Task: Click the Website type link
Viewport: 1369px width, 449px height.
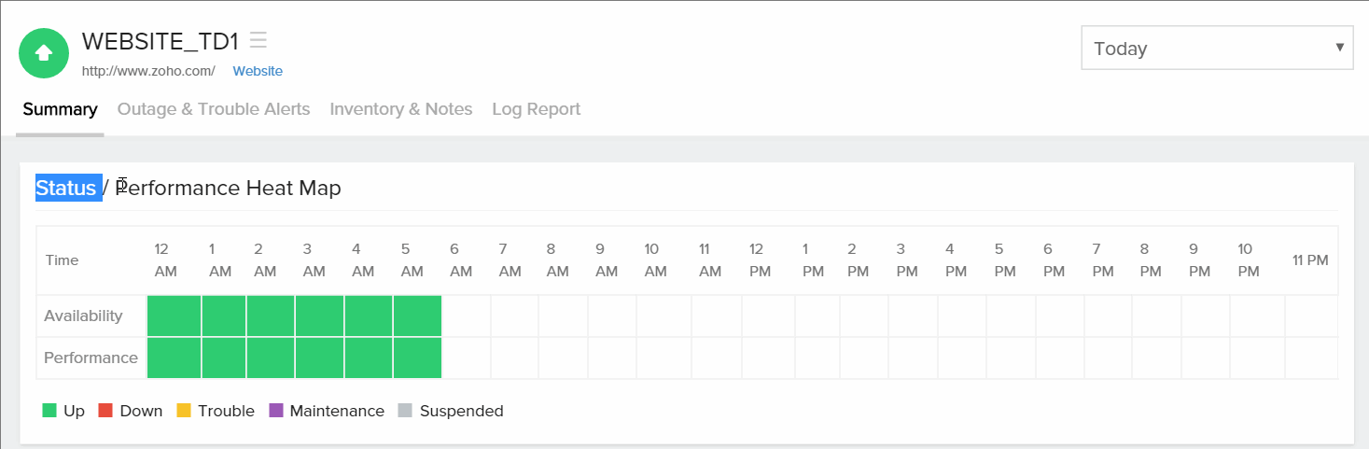Action: 258,71
